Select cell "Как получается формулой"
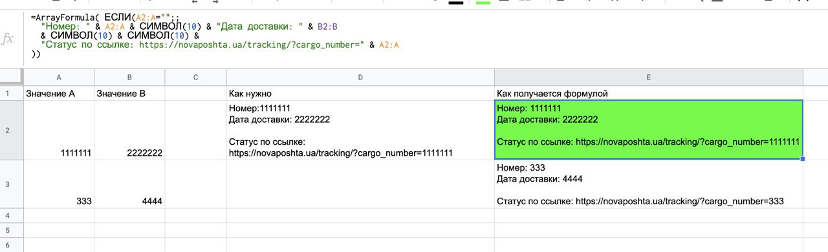The height and width of the screenshot is (252, 828). pyautogui.click(x=648, y=94)
